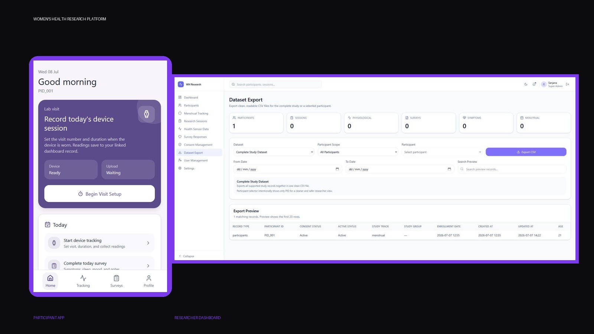Log out using the sign-out icon
Viewport: 594px width, 334px height.
(567, 84)
